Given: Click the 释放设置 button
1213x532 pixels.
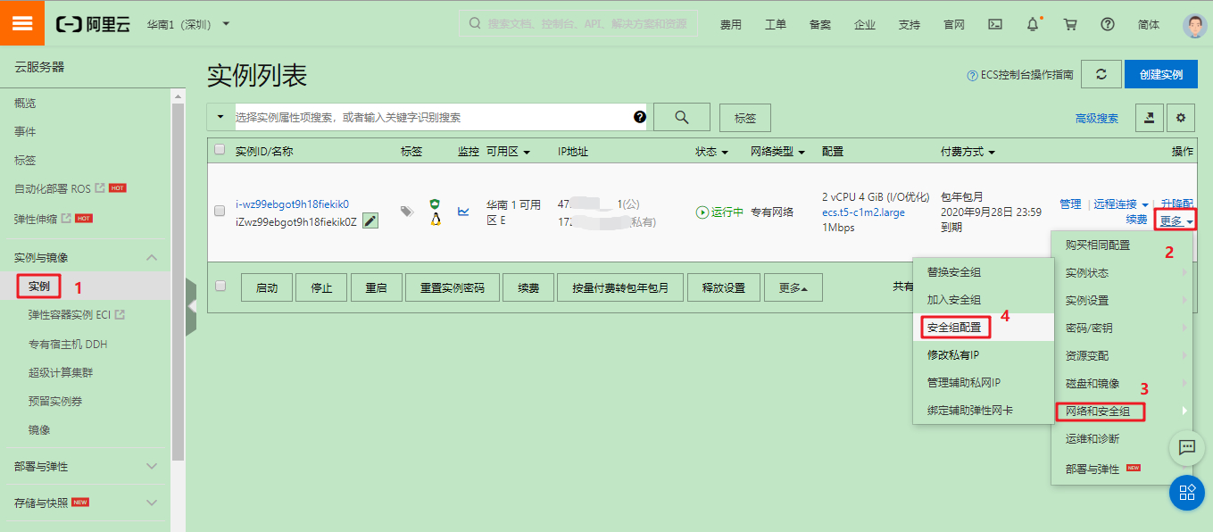Looking at the screenshot, I should (724, 287).
